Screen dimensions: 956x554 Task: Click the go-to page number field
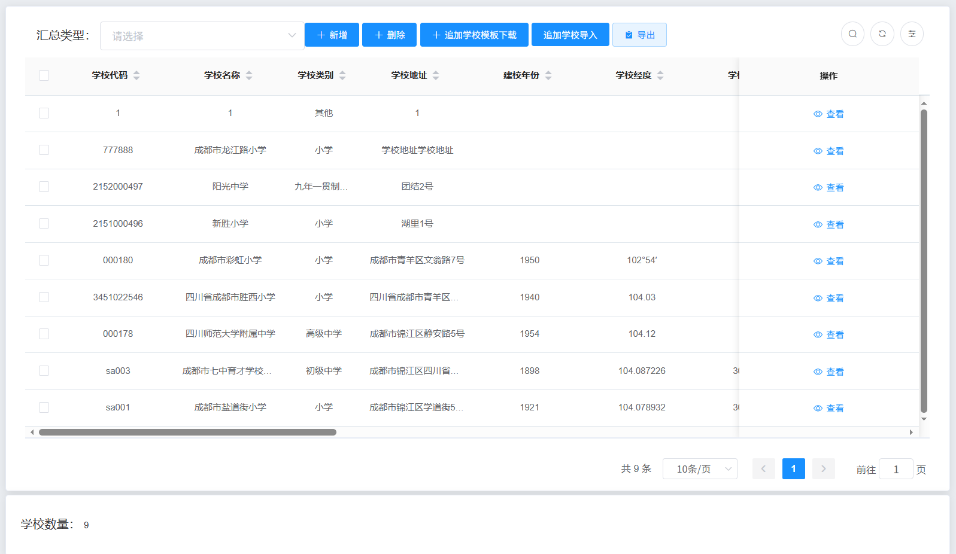[x=896, y=470]
